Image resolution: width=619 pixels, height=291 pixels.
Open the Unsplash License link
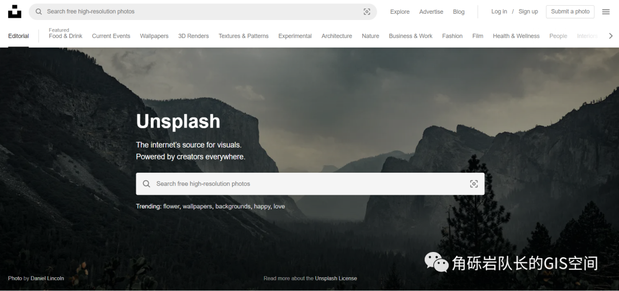tap(336, 278)
